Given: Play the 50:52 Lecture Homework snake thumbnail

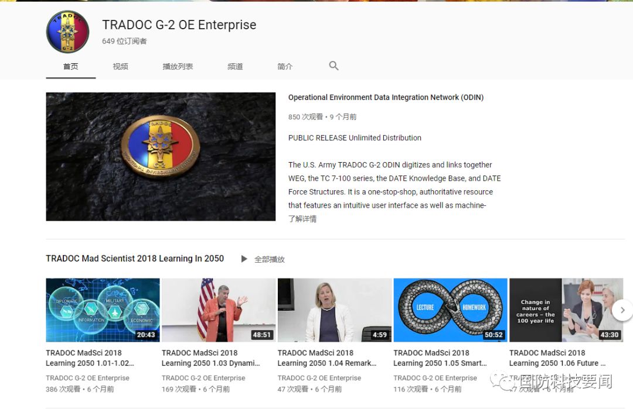Looking at the screenshot, I should pyautogui.click(x=450, y=310).
